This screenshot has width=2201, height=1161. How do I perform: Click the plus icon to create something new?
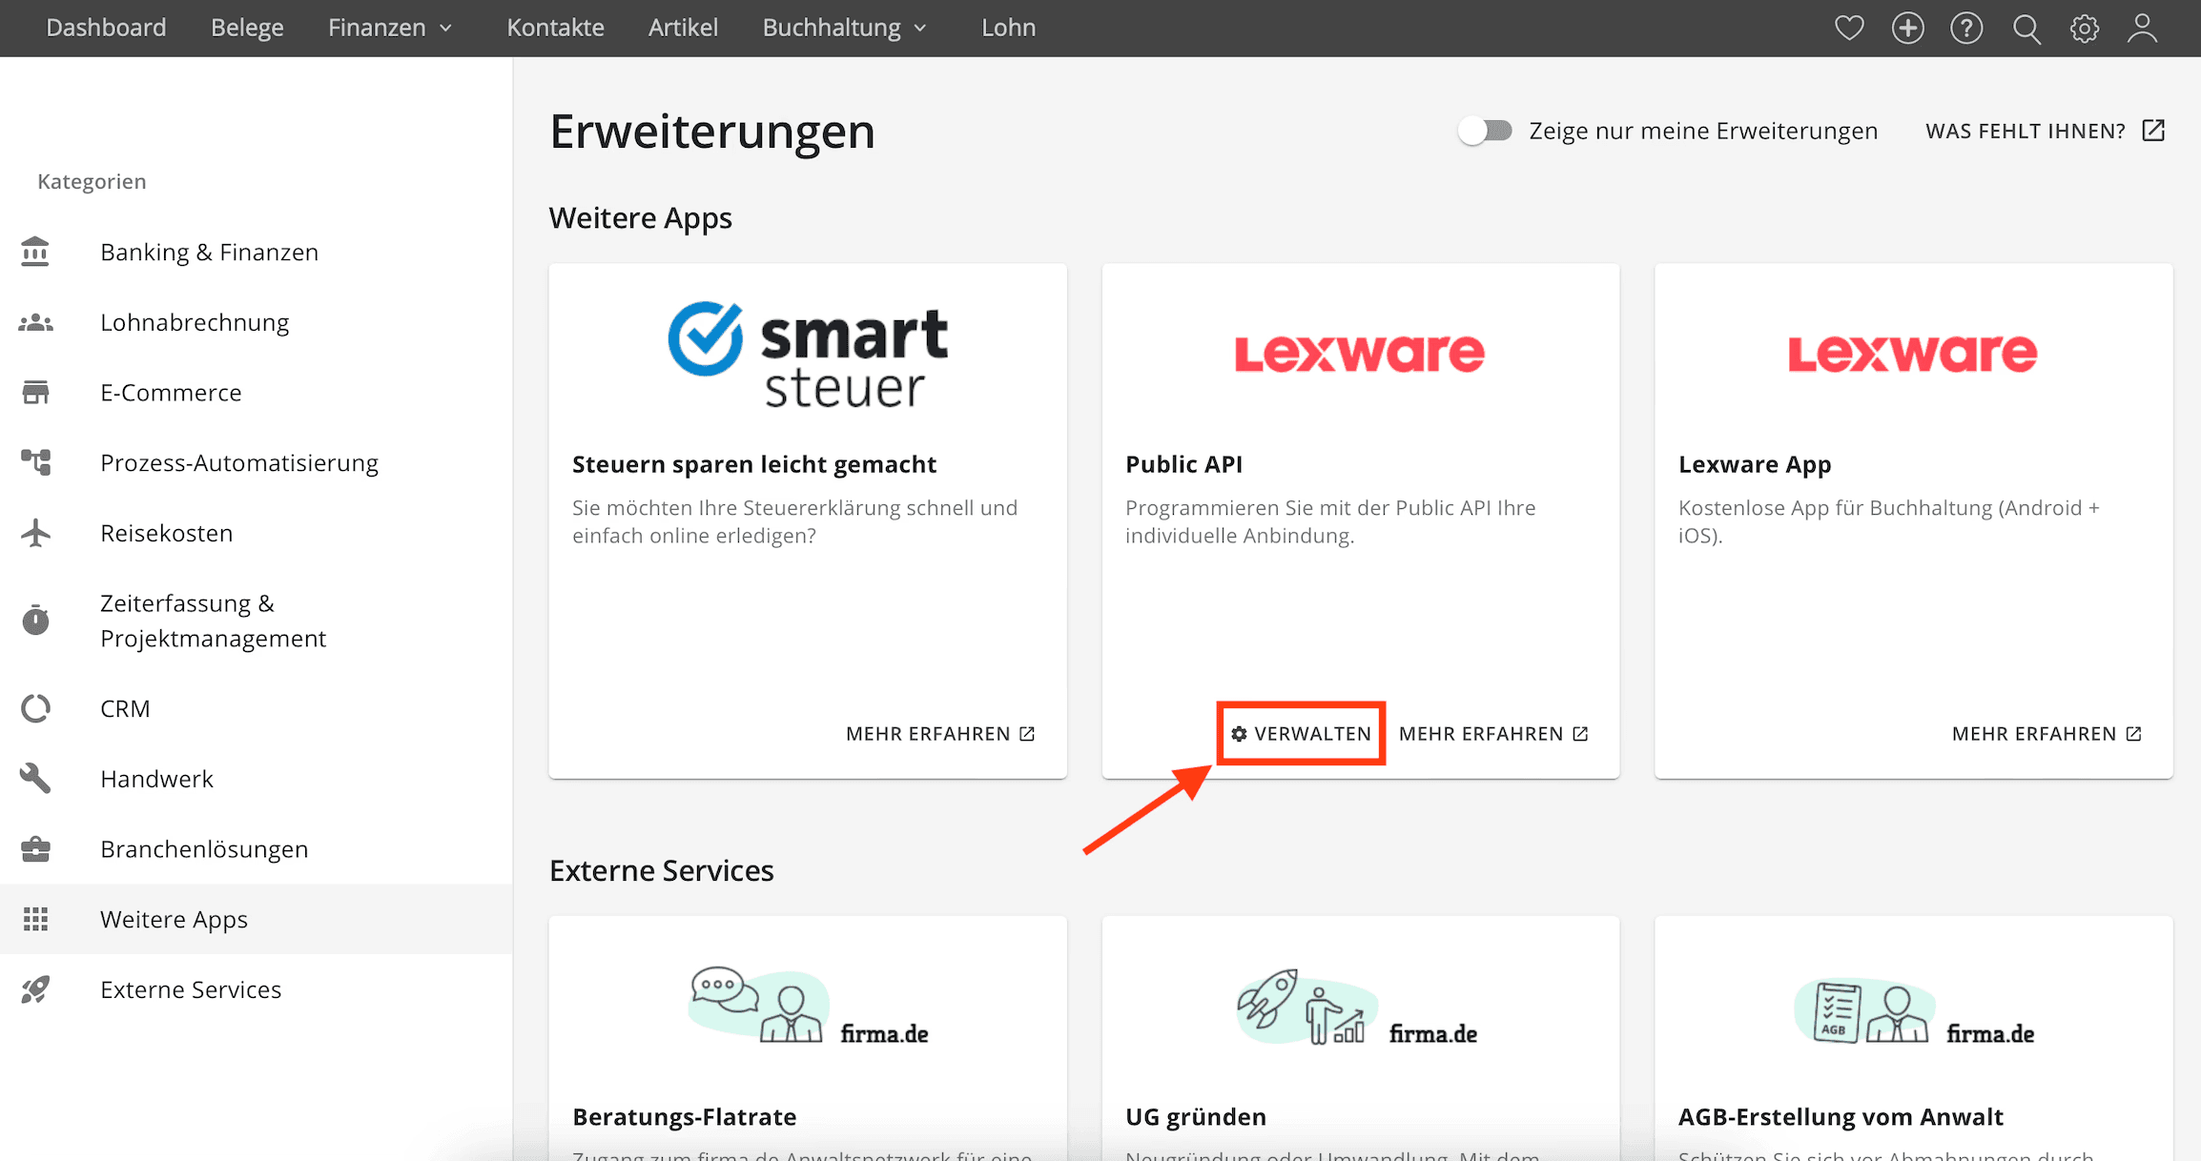pyautogui.click(x=1907, y=28)
